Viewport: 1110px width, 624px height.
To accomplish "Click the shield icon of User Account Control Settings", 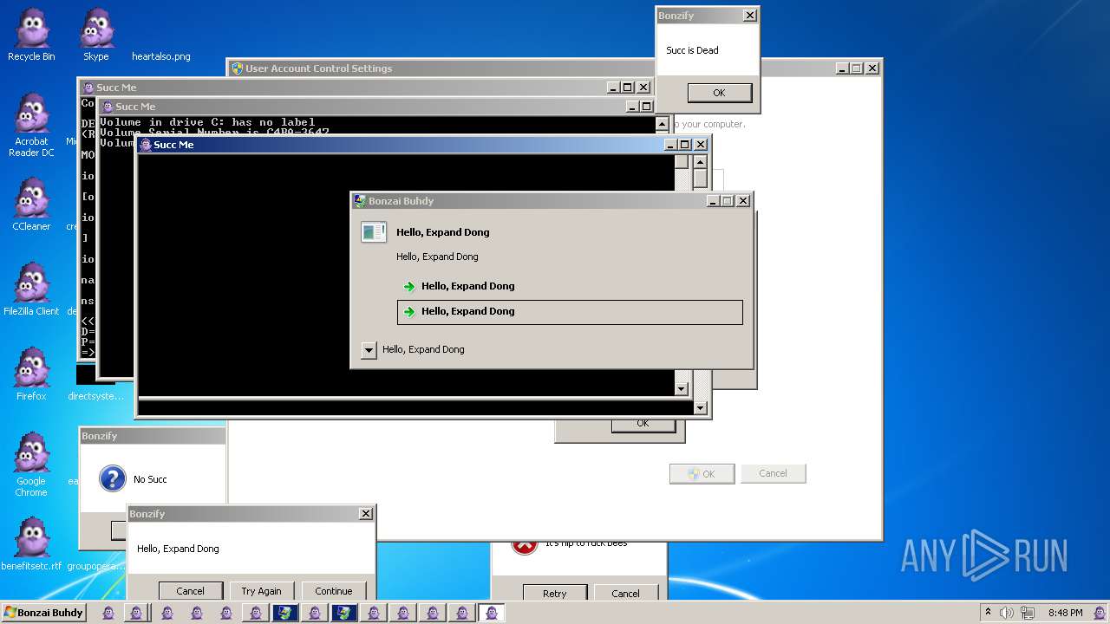I will pos(237,68).
